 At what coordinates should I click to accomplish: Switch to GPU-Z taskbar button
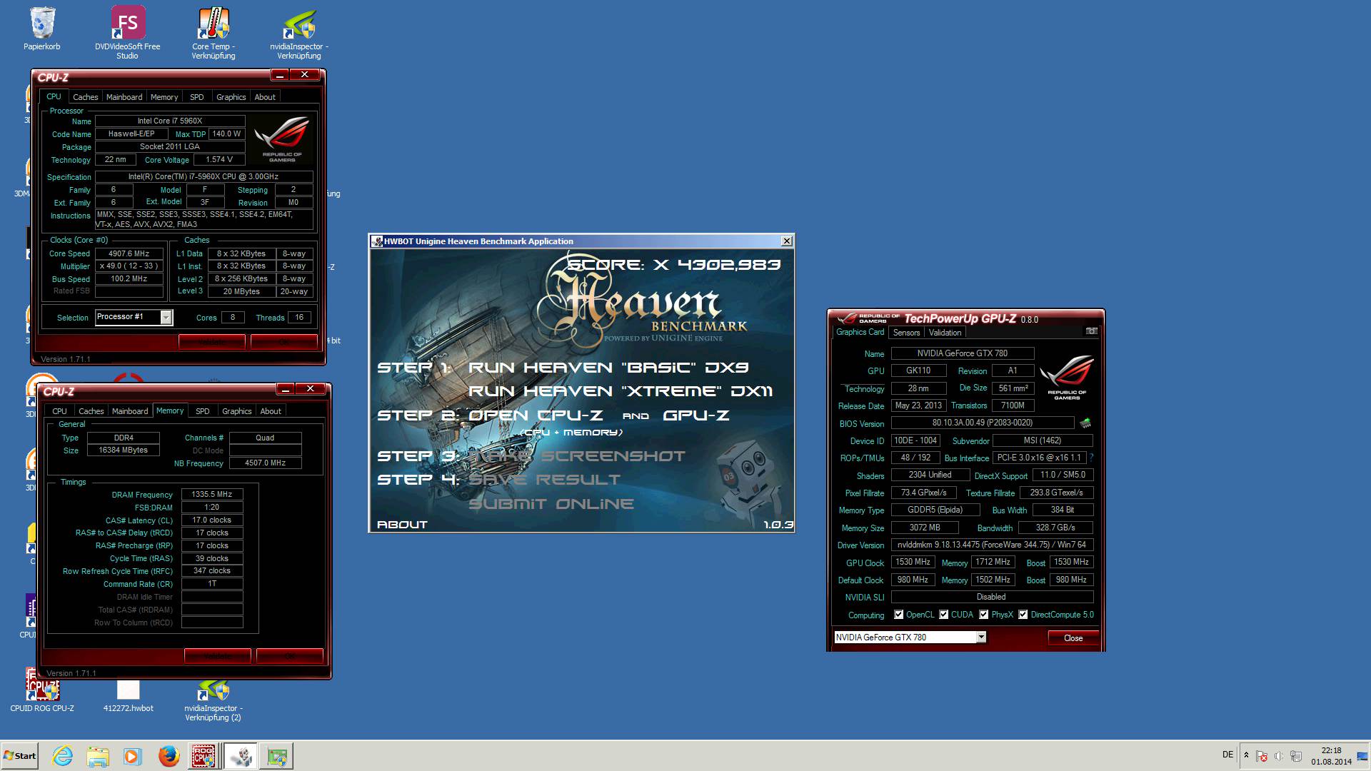(276, 756)
